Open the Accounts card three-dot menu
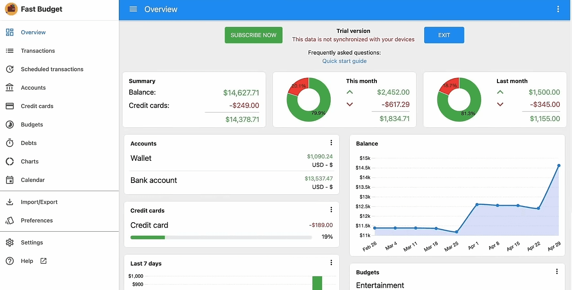The width and height of the screenshot is (572, 290). click(331, 143)
